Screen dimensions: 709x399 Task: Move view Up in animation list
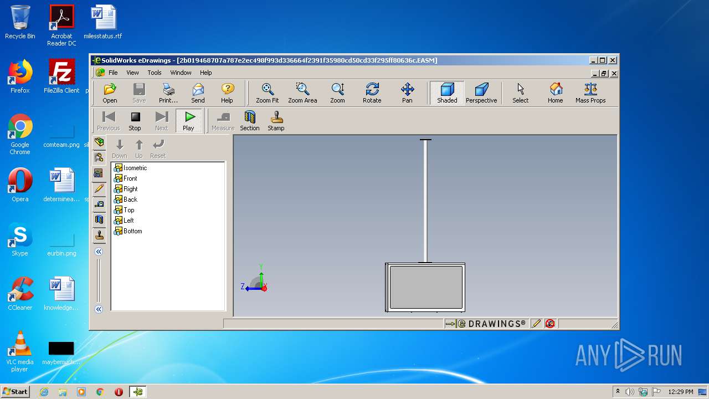[x=139, y=149]
